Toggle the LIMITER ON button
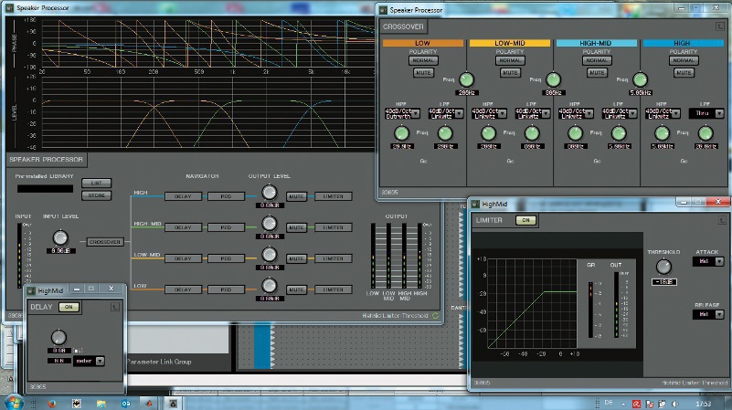 point(525,220)
